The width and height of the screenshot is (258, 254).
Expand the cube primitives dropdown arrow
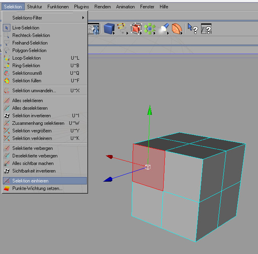[x=113, y=33]
